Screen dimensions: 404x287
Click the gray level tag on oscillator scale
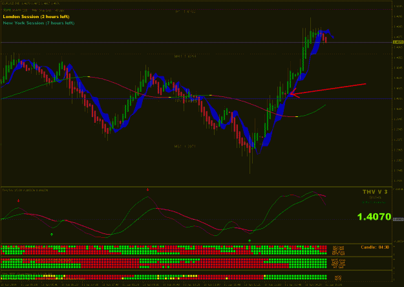[398, 219]
